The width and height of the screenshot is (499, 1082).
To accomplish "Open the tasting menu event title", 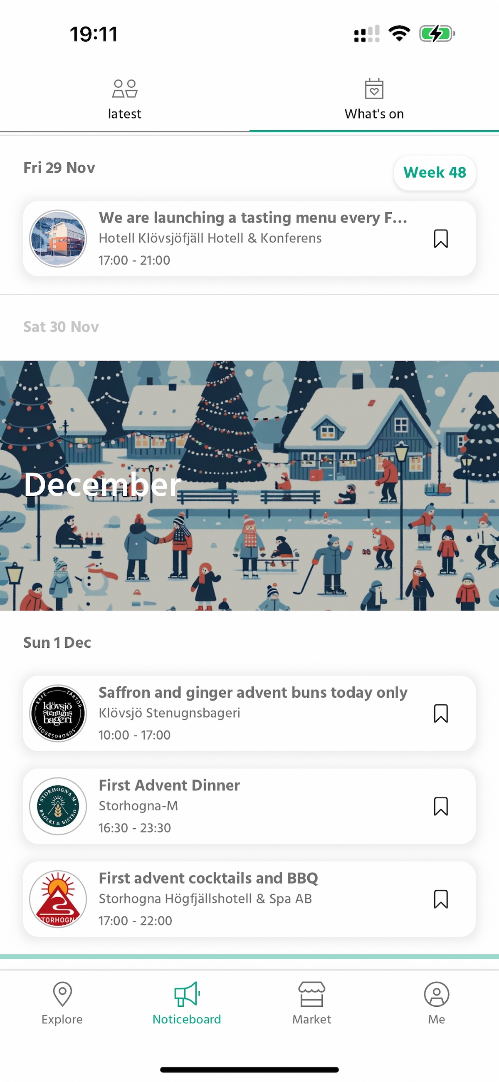I will 253,218.
